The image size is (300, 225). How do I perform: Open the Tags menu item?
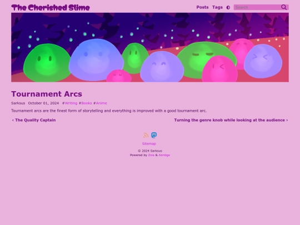point(217,7)
